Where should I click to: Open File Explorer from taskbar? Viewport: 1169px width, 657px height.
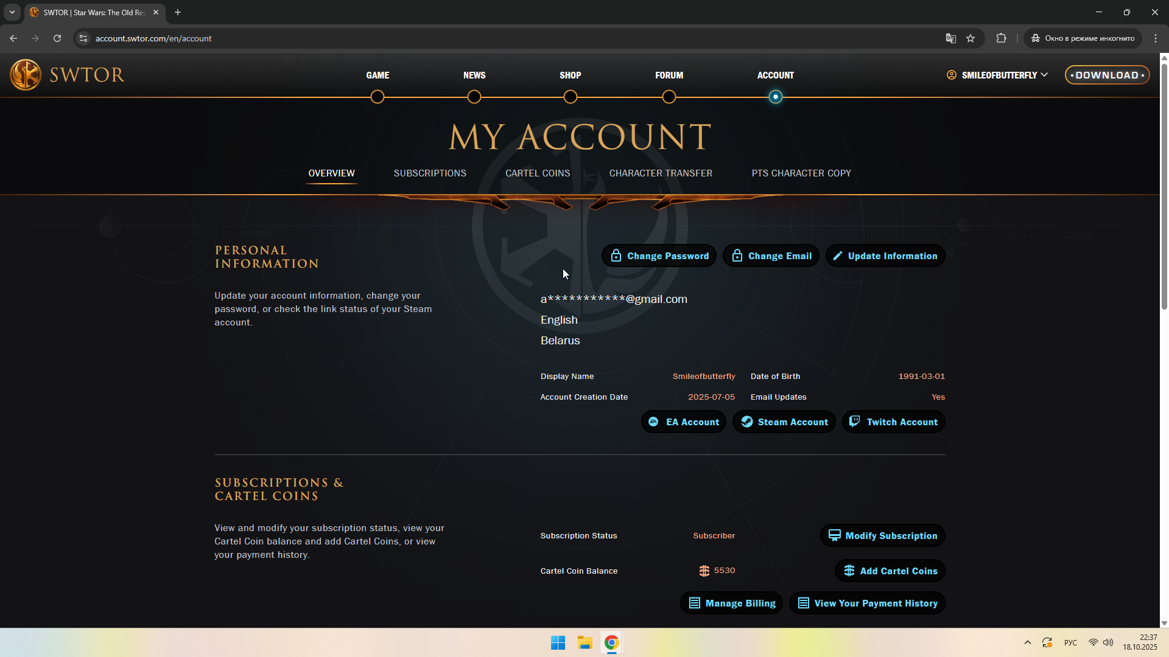coord(585,642)
